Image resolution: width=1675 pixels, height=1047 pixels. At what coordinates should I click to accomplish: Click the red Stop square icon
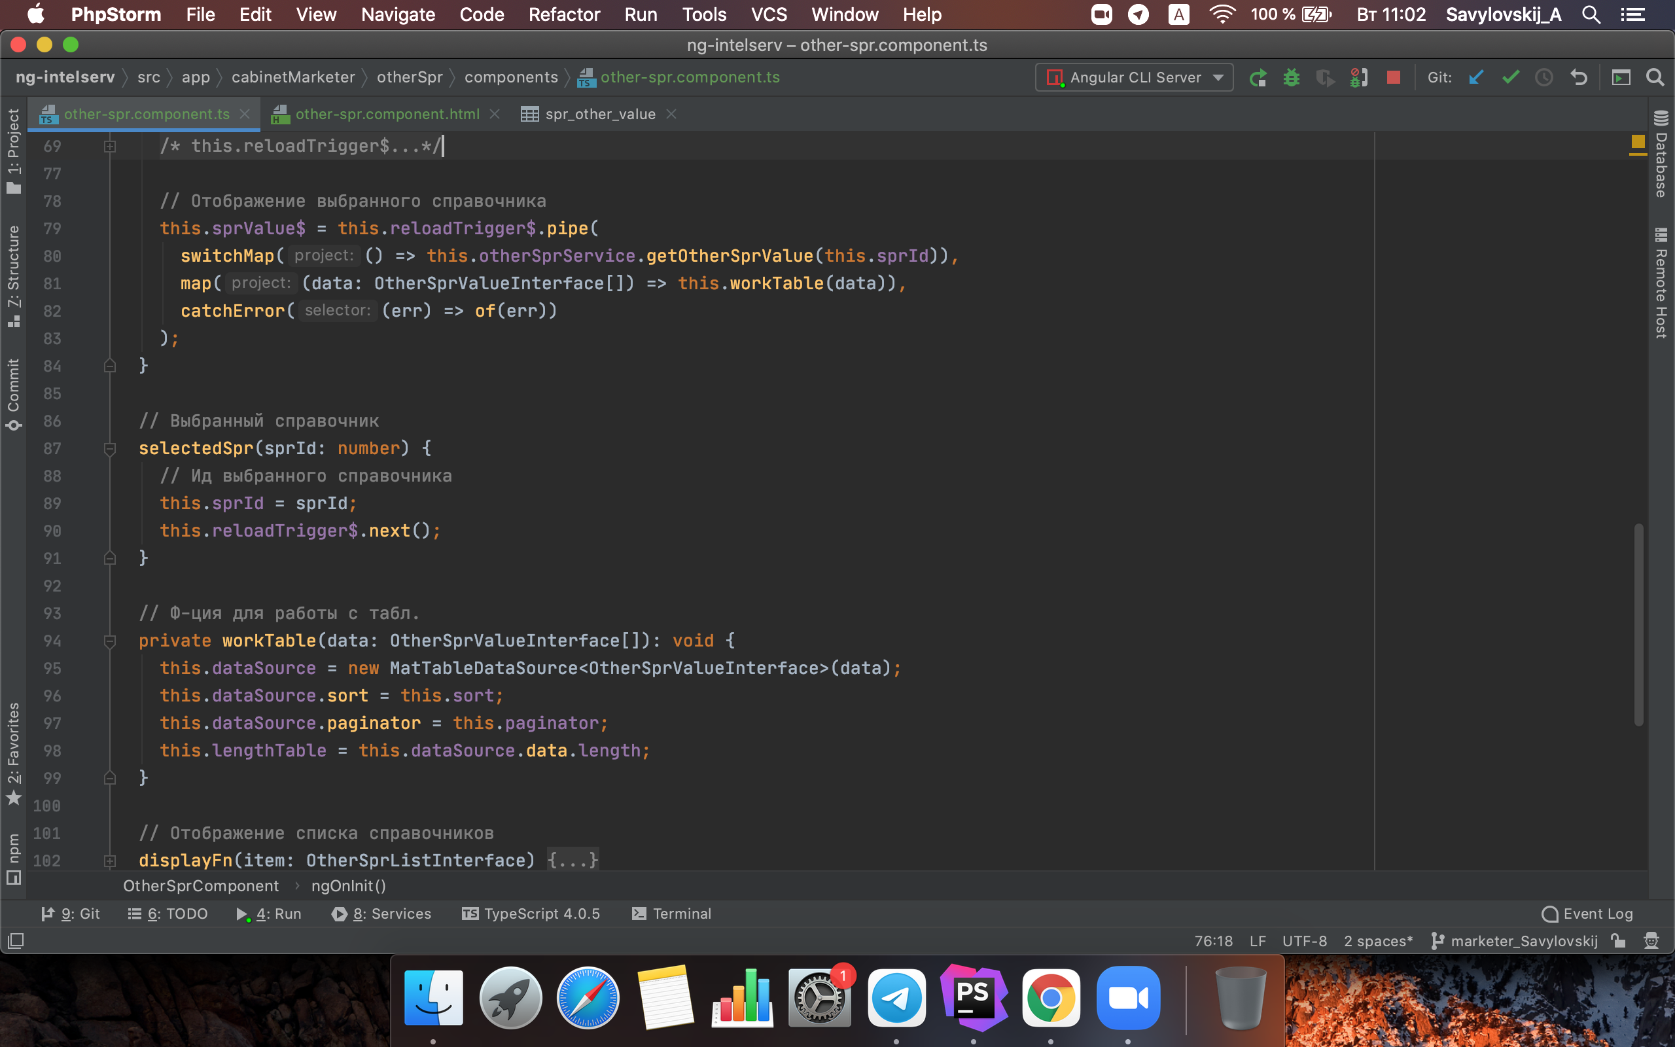click(x=1393, y=78)
